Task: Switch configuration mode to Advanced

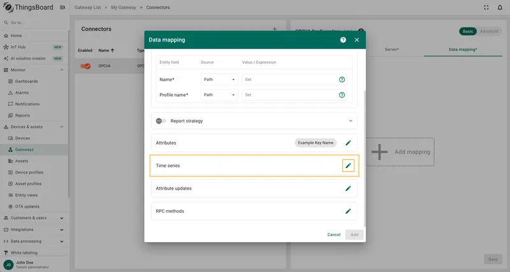Action: click(489, 31)
